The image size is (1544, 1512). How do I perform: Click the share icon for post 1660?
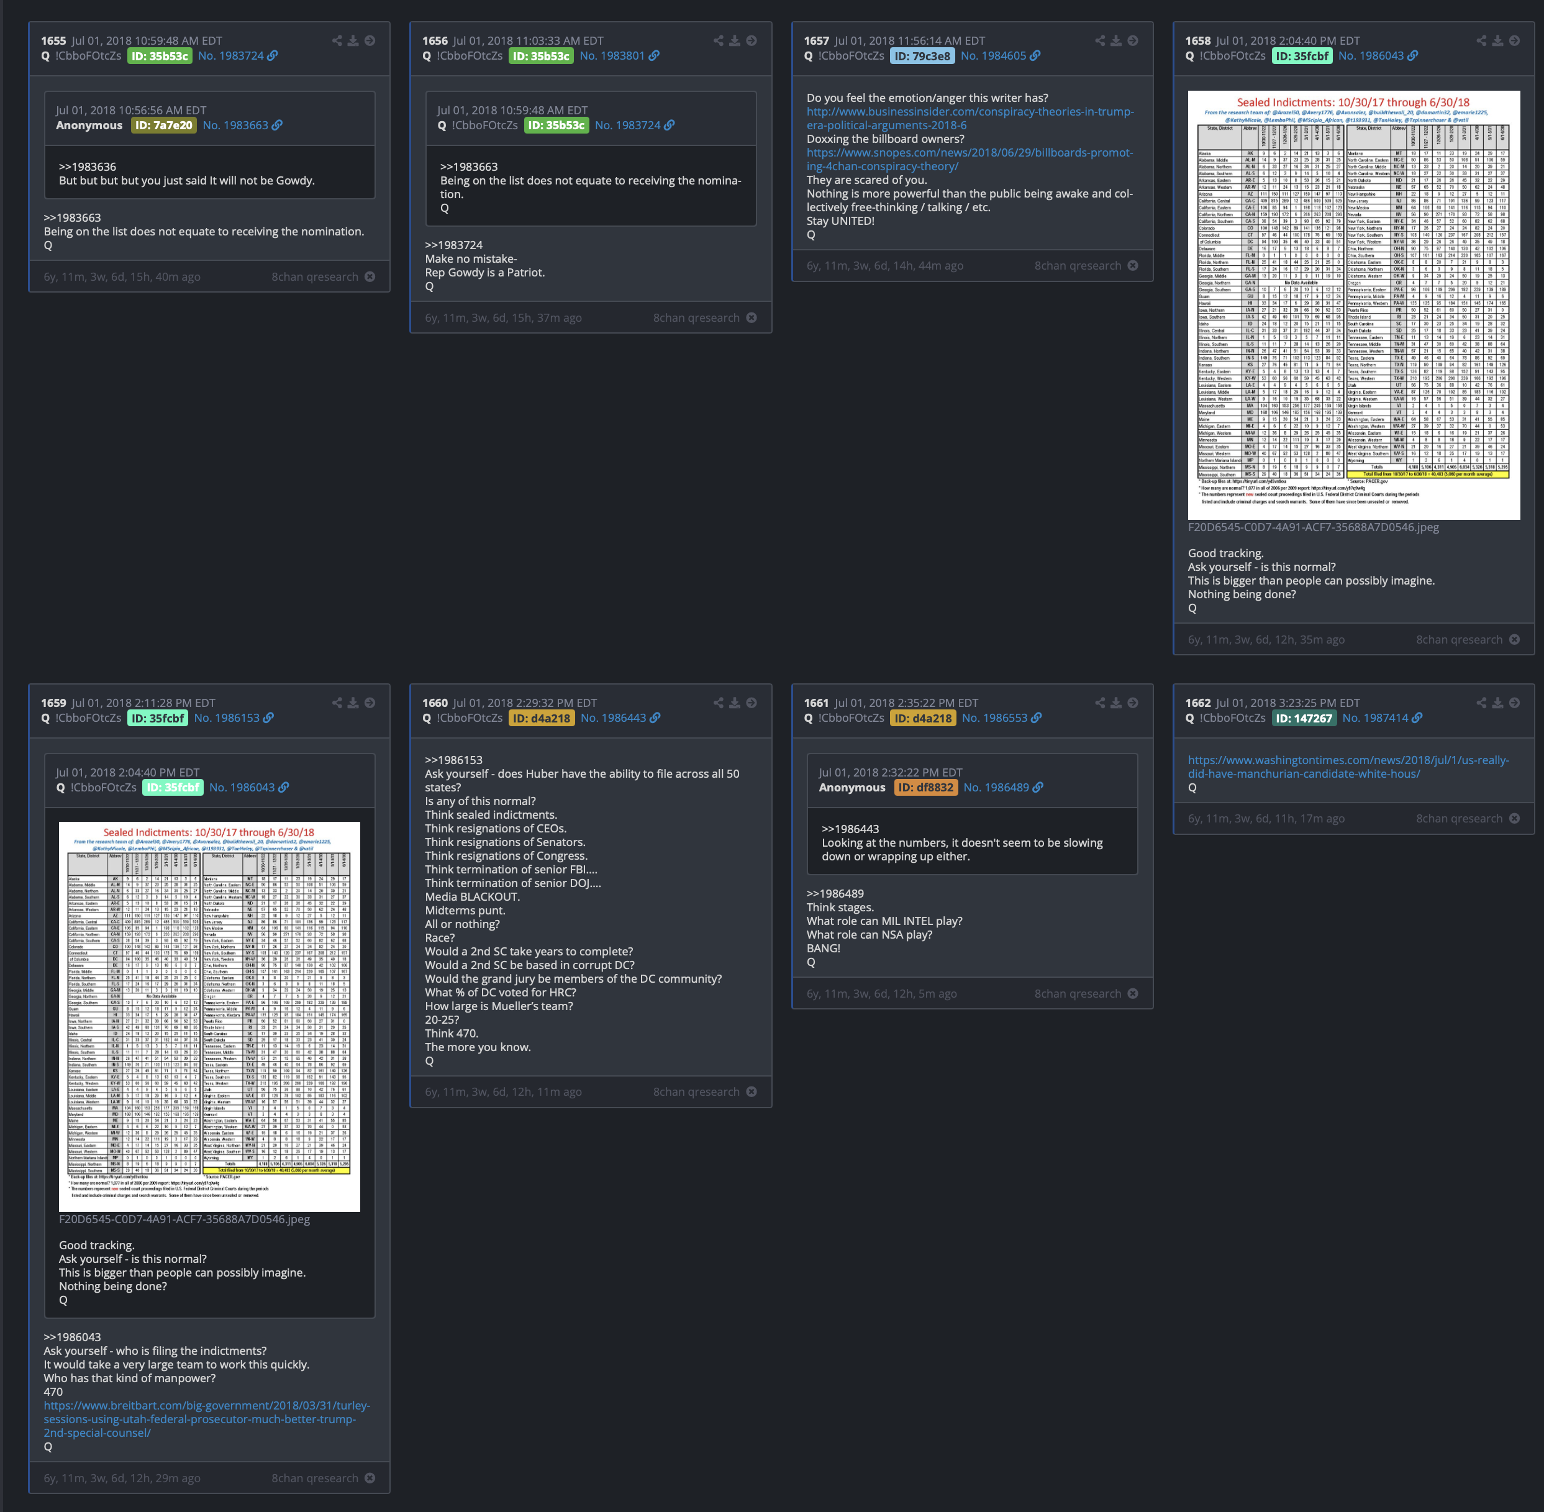[x=719, y=703]
